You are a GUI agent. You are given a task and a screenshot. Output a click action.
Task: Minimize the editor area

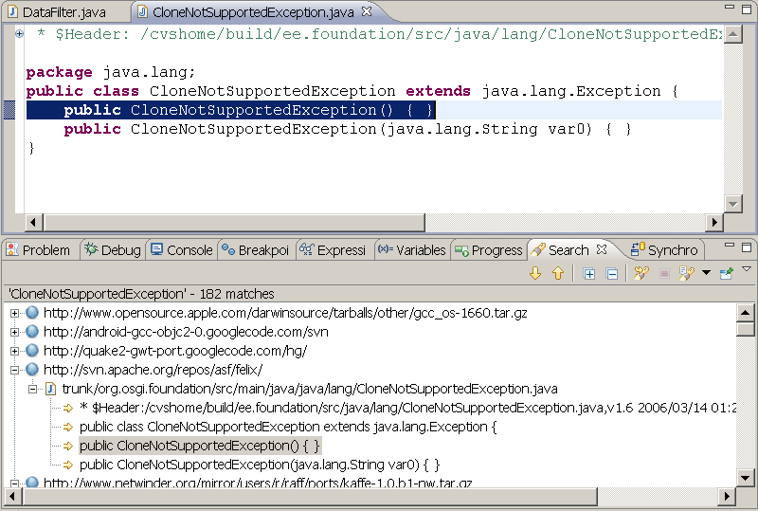(730, 8)
